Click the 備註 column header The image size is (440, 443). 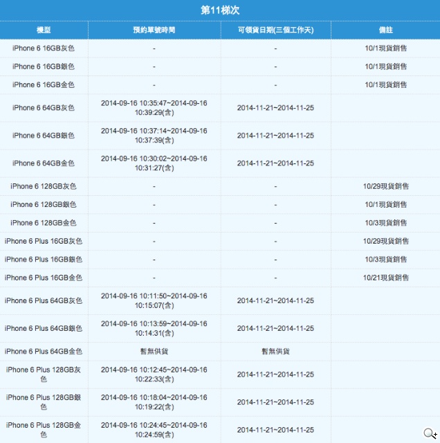386,30
